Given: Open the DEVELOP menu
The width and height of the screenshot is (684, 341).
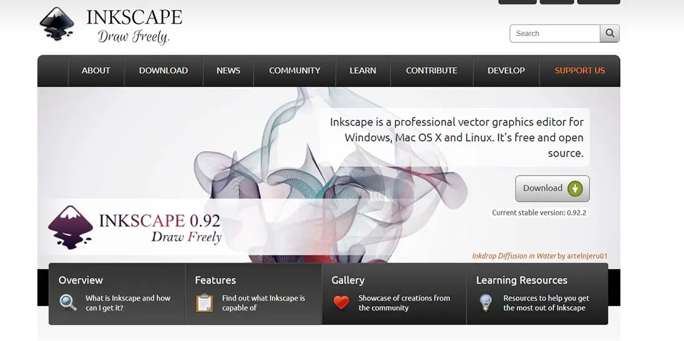Looking at the screenshot, I should [506, 71].
